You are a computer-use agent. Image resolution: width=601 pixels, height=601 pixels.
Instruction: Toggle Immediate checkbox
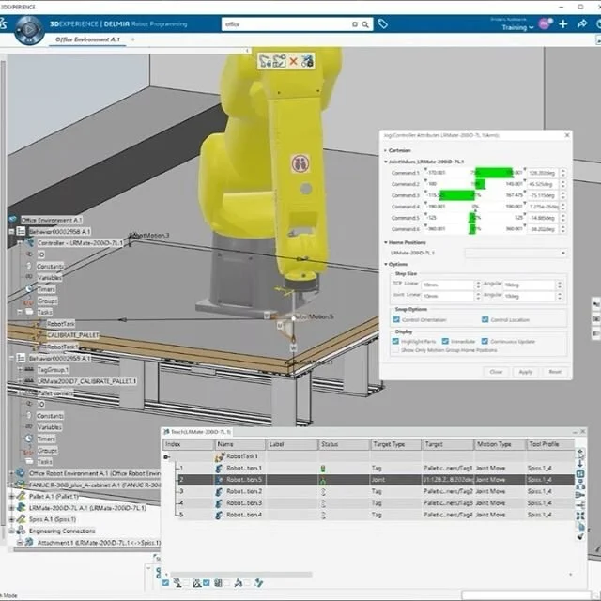click(x=445, y=341)
